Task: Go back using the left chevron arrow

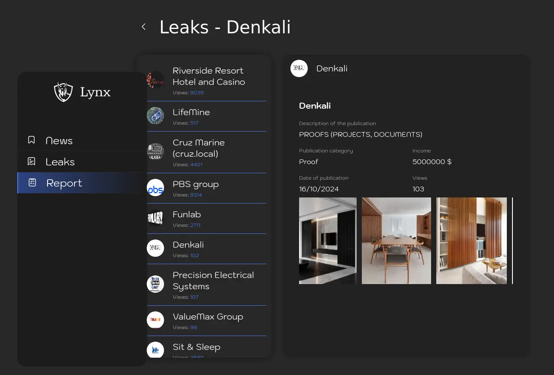Action: click(x=144, y=27)
